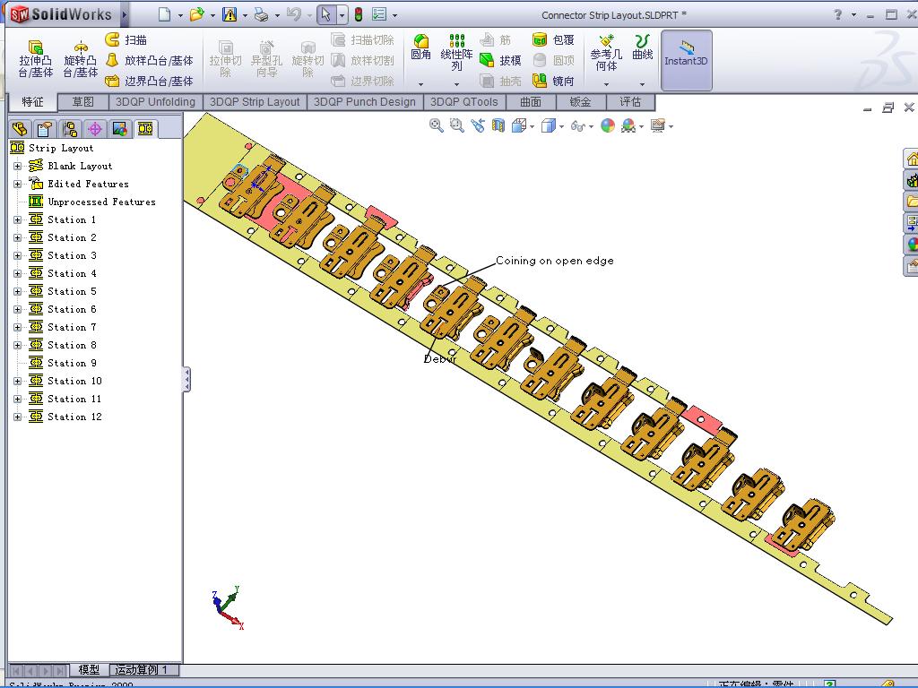
Task: Open the help question mark menu
Action: (x=838, y=14)
